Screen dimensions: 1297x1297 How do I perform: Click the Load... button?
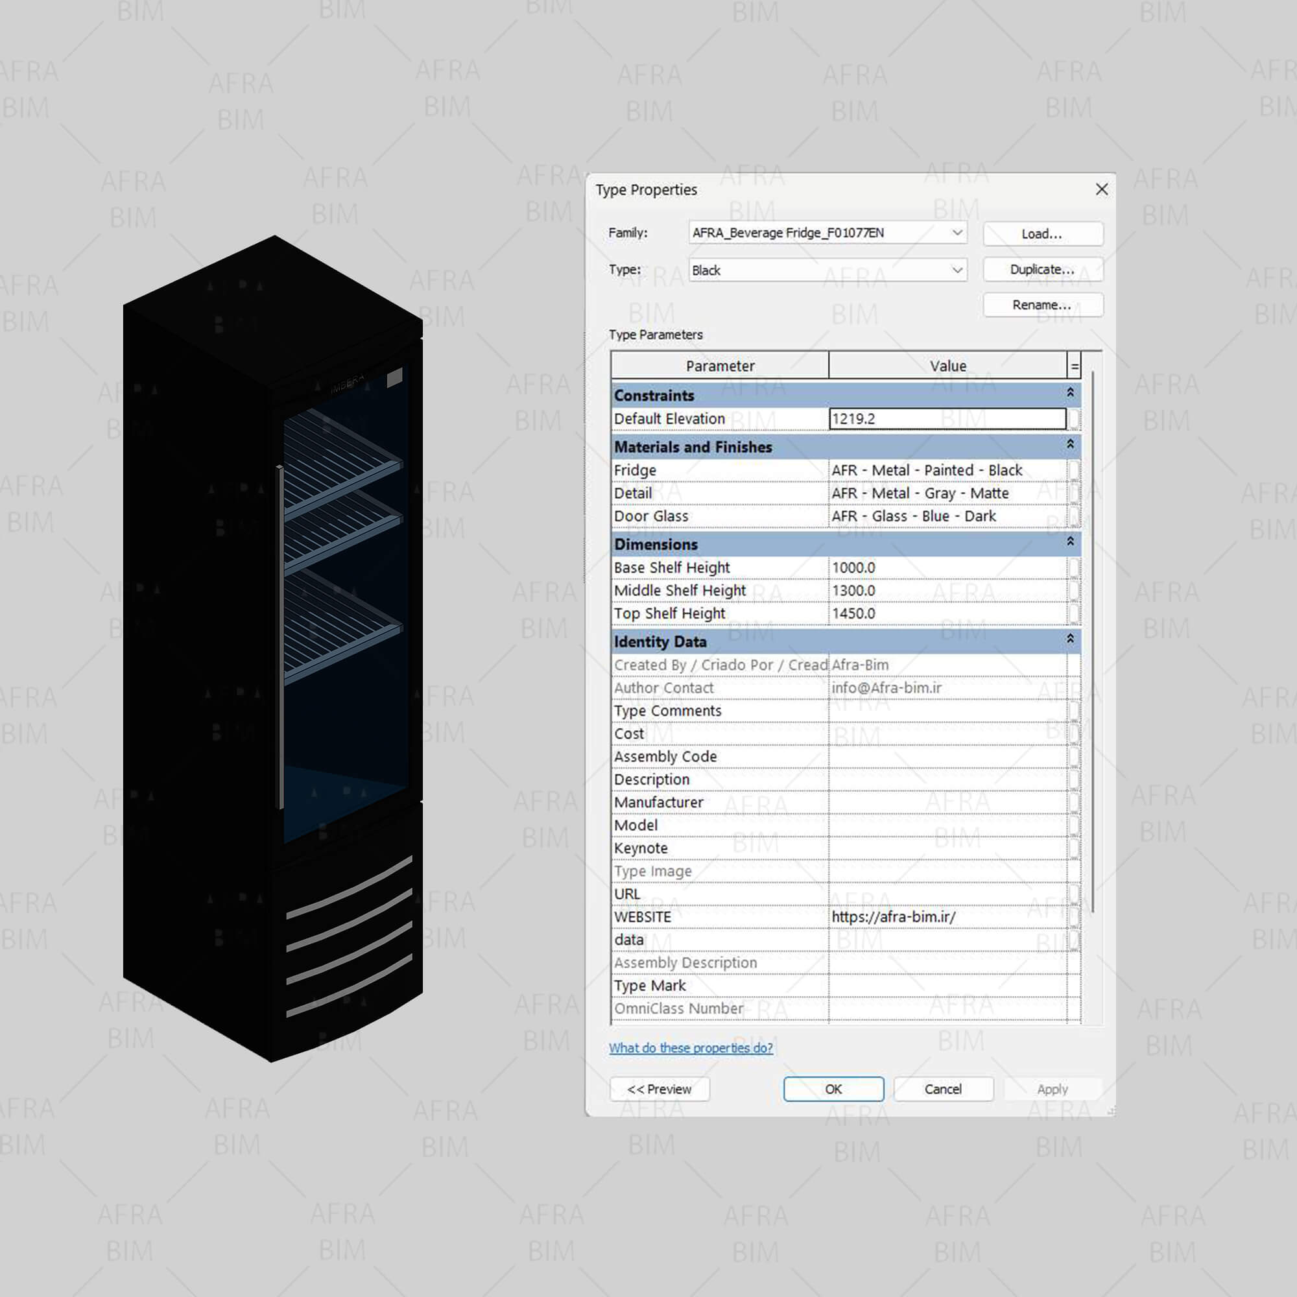(1042, 233)
